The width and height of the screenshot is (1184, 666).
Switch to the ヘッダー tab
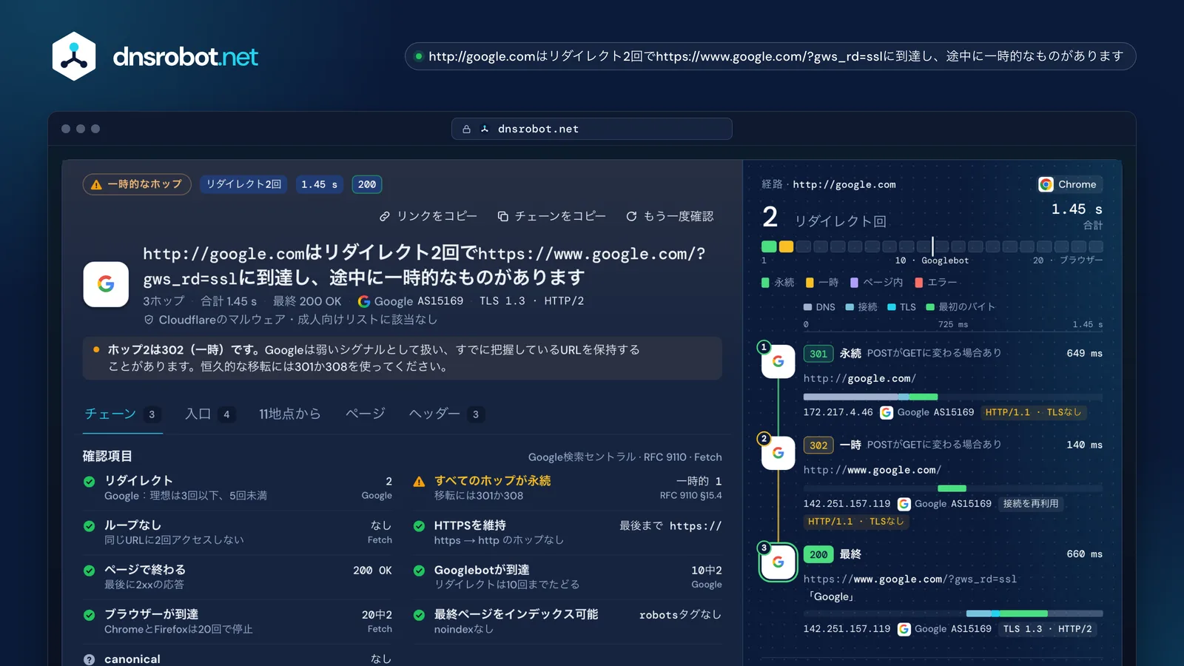tap(446, 414)
